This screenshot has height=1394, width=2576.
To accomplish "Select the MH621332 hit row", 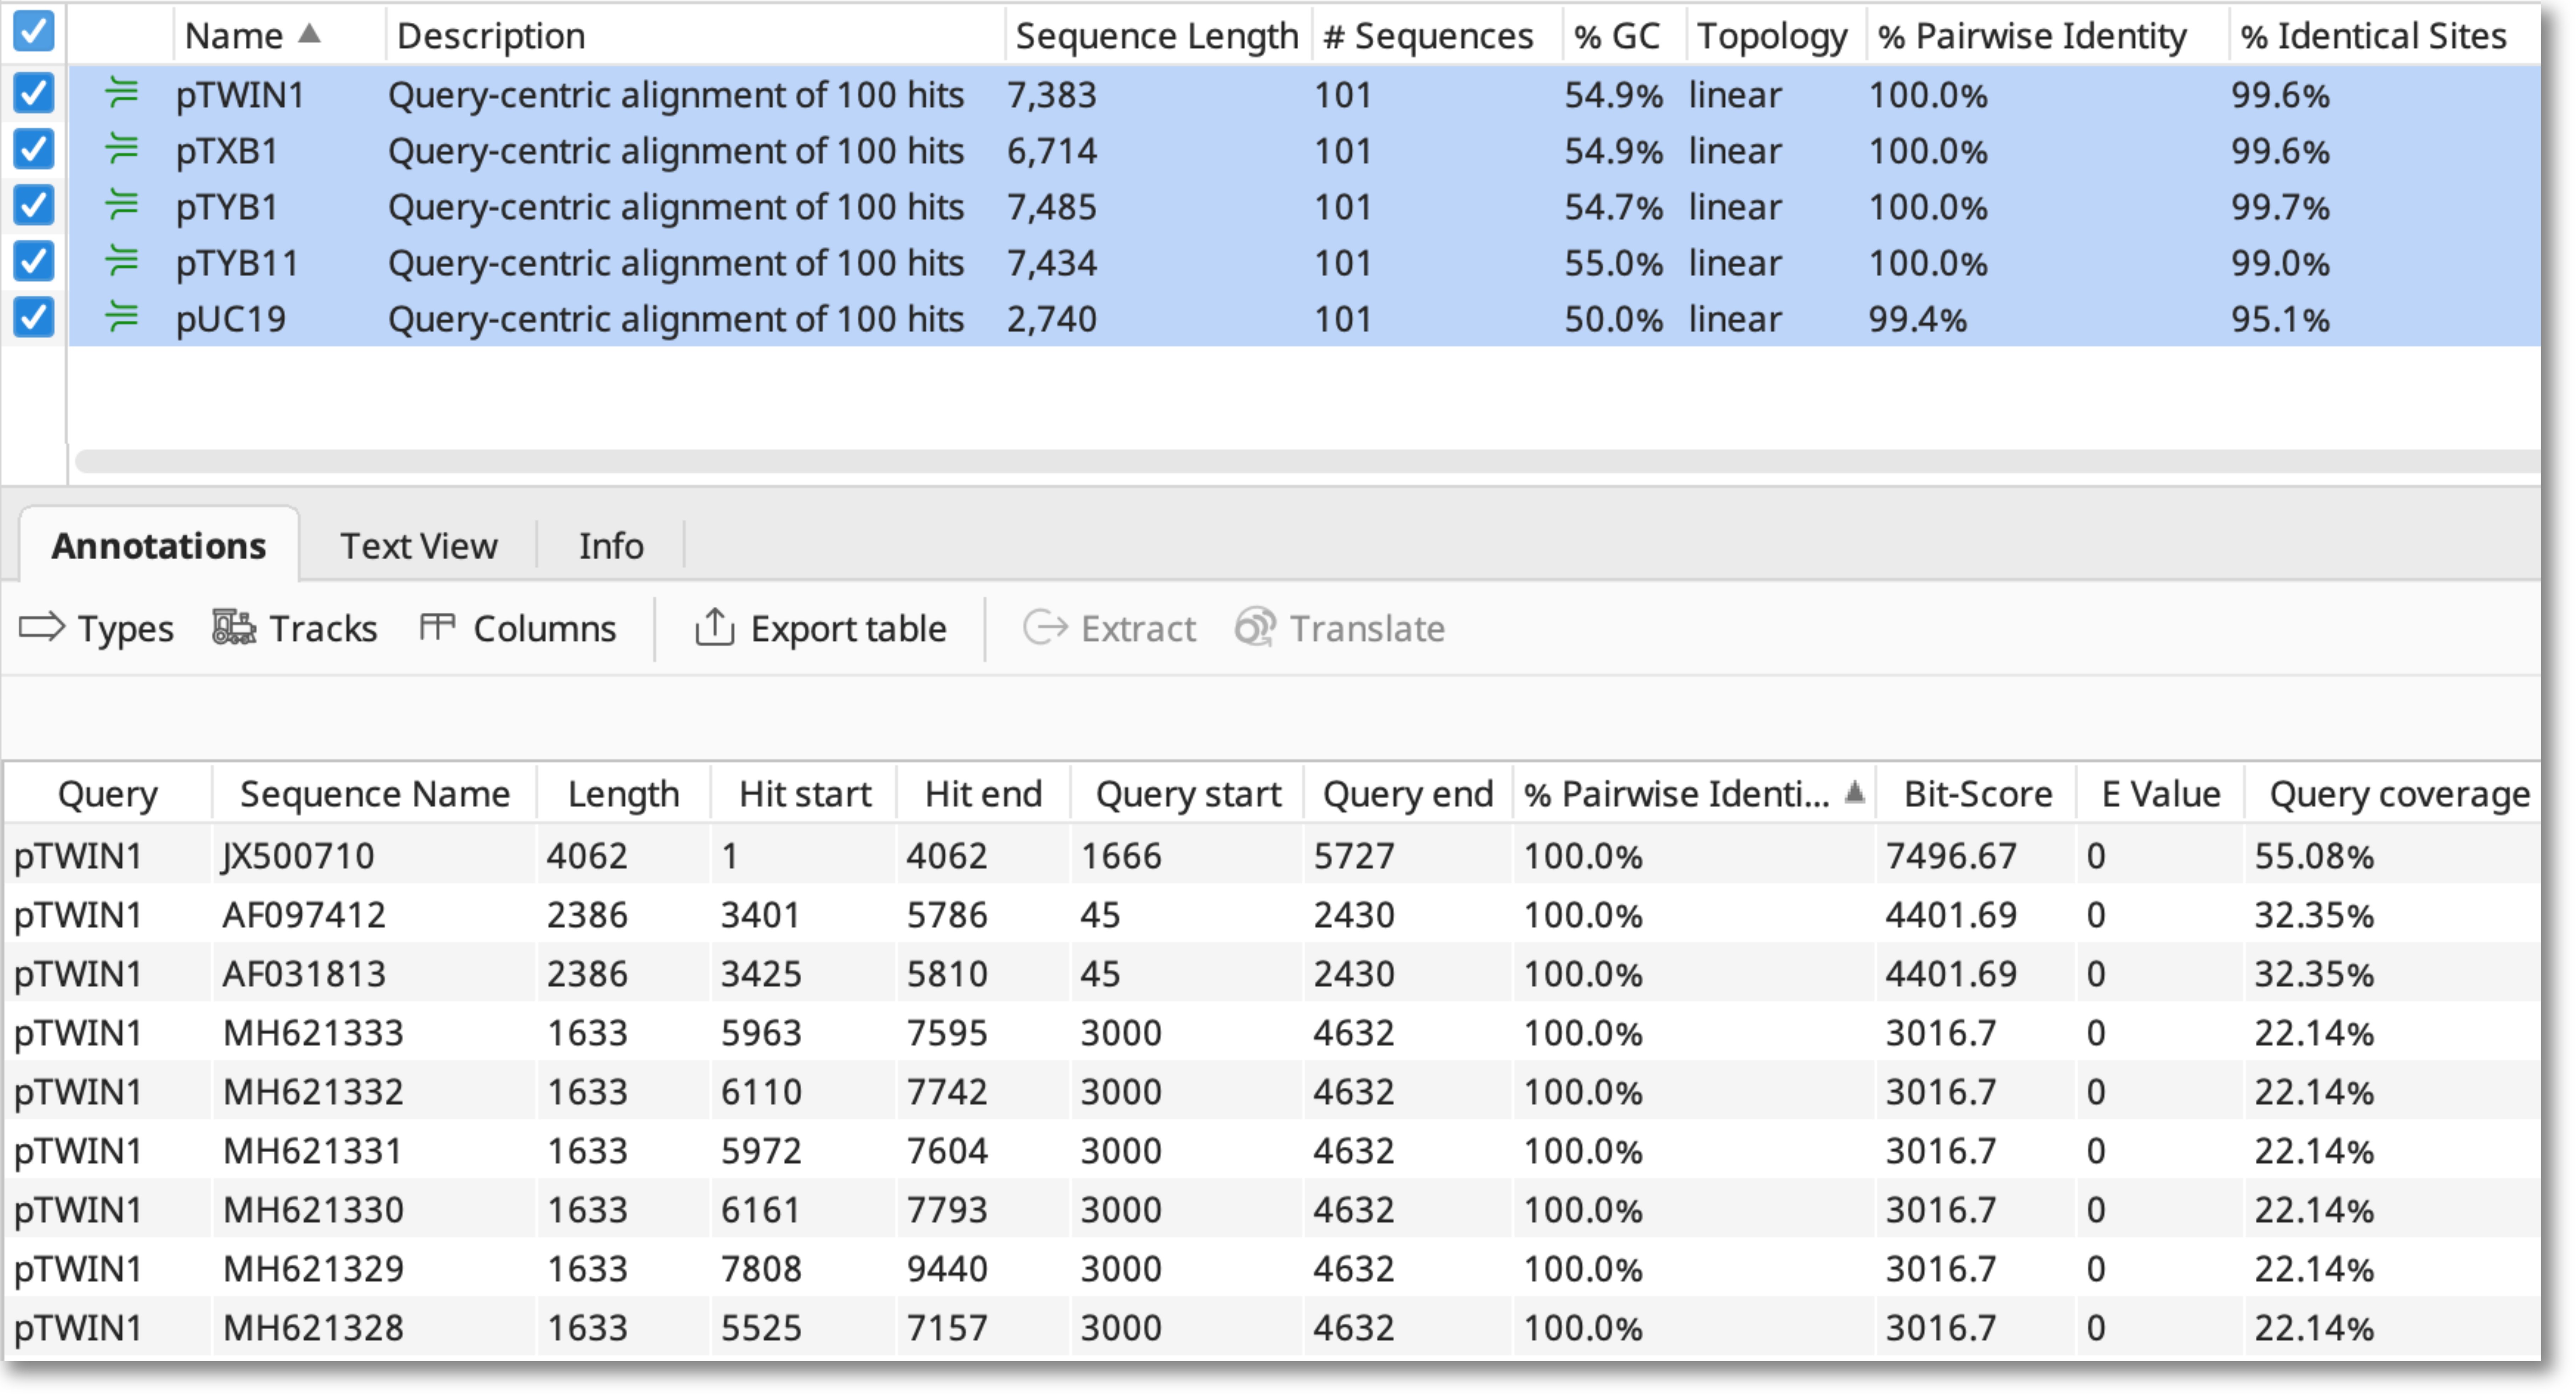I will point(1272,1092).
